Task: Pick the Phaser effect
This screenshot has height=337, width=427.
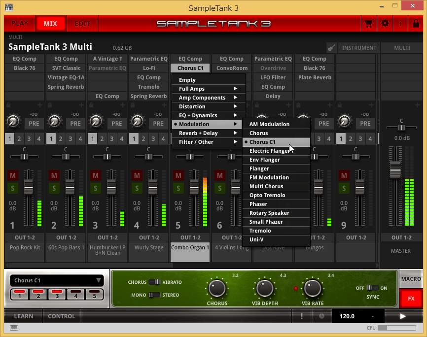Action: click(x=276, y=204)
